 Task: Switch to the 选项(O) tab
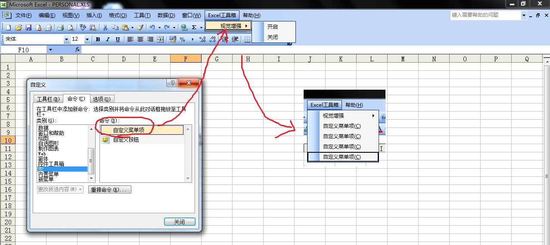click(103, 99)
